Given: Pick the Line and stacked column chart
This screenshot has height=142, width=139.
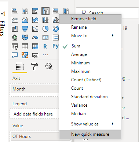Looking at the screenshot, I should click(45, 20).
